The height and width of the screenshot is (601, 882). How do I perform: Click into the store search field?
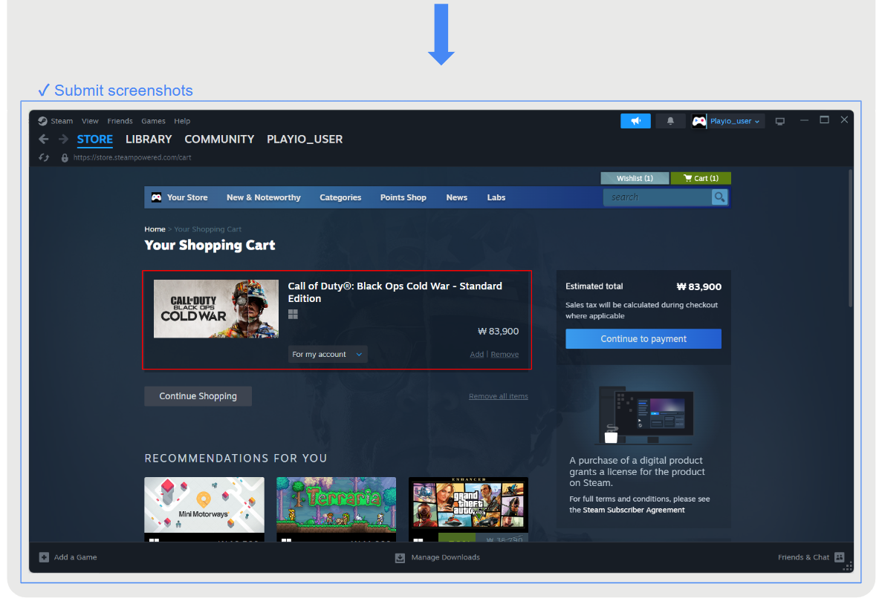coord(658,197)
